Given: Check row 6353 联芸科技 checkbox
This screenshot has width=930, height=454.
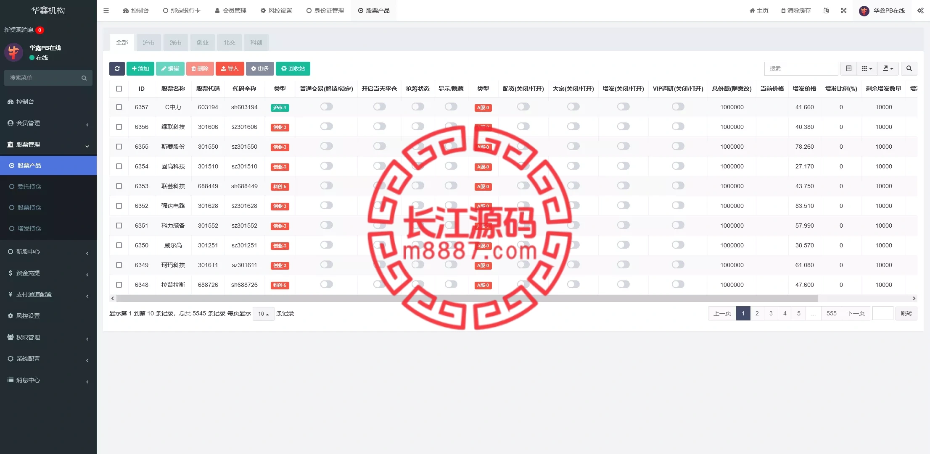Looking at the screenshot, I should pyautogui.click(x=119, y=186).
